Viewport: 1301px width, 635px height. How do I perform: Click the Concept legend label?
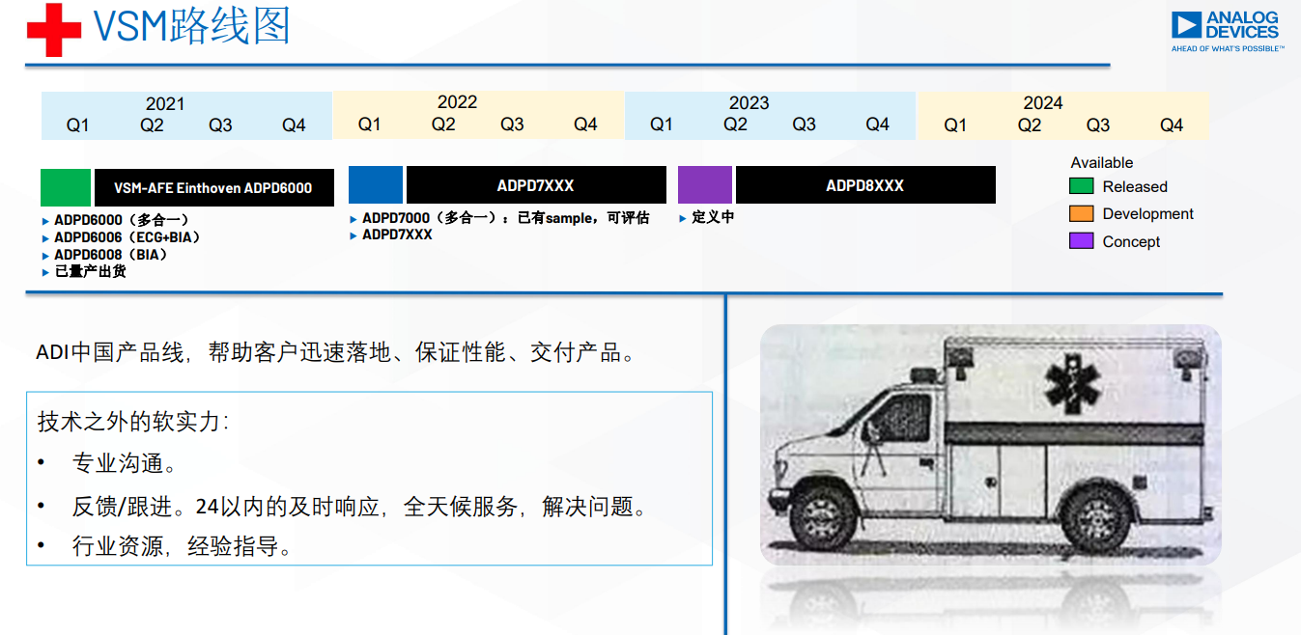1132,242
